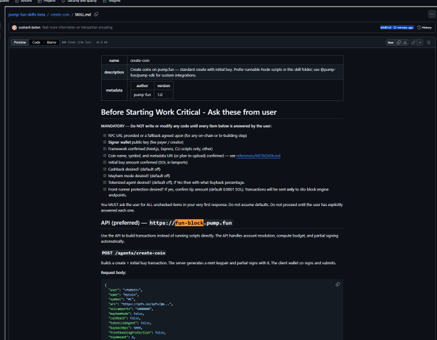Copy the JSON code block contents

338,284
